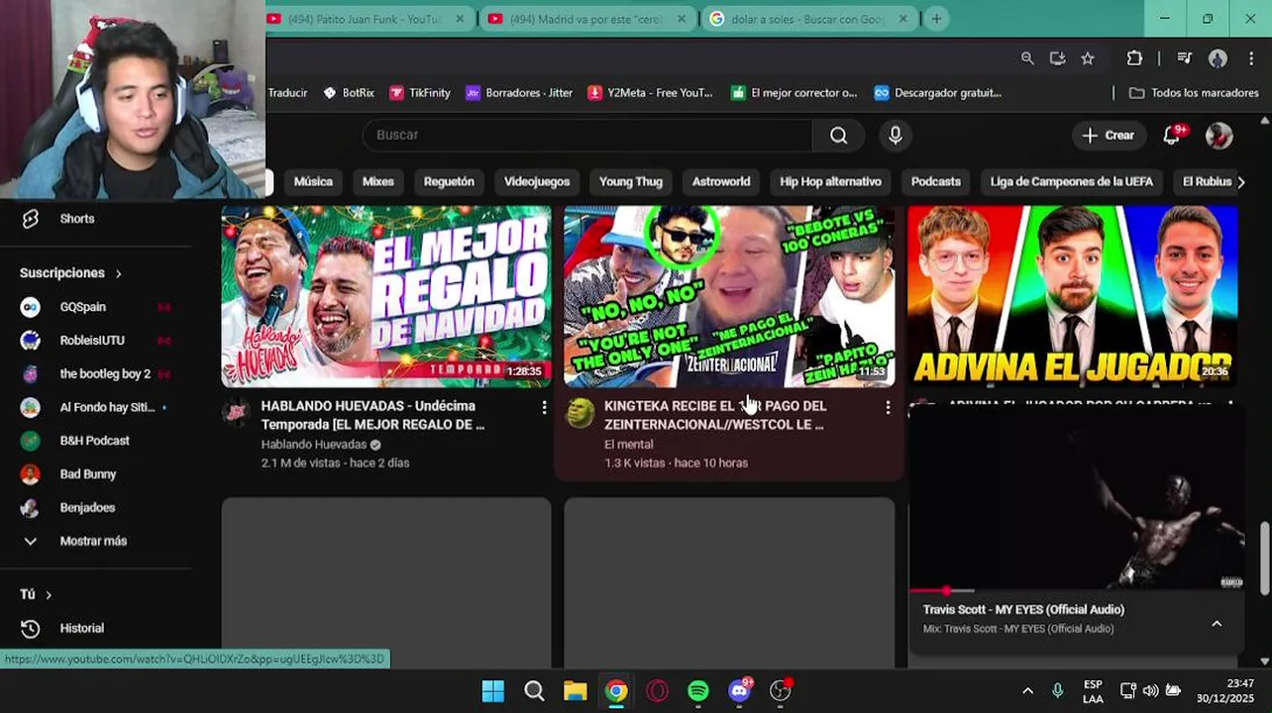The image size is (1272, 713).
Task: Open the taskbar search icon
Action: pos(534,690)
